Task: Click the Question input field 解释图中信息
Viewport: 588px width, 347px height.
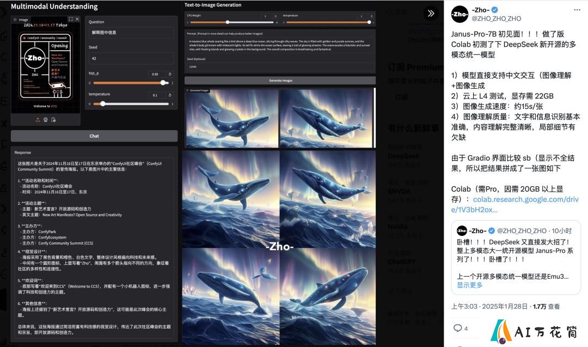Action: [131, 33]
